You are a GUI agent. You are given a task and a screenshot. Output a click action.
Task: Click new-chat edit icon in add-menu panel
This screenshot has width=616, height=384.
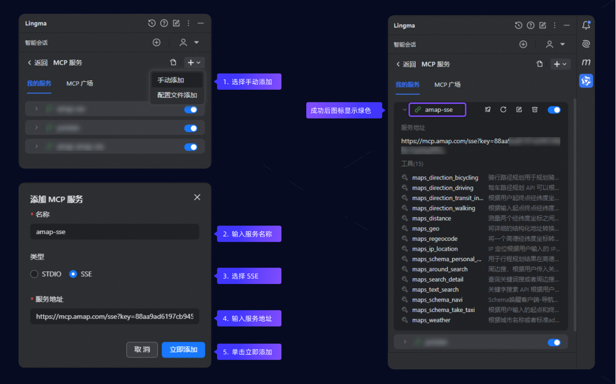point(176,23)
